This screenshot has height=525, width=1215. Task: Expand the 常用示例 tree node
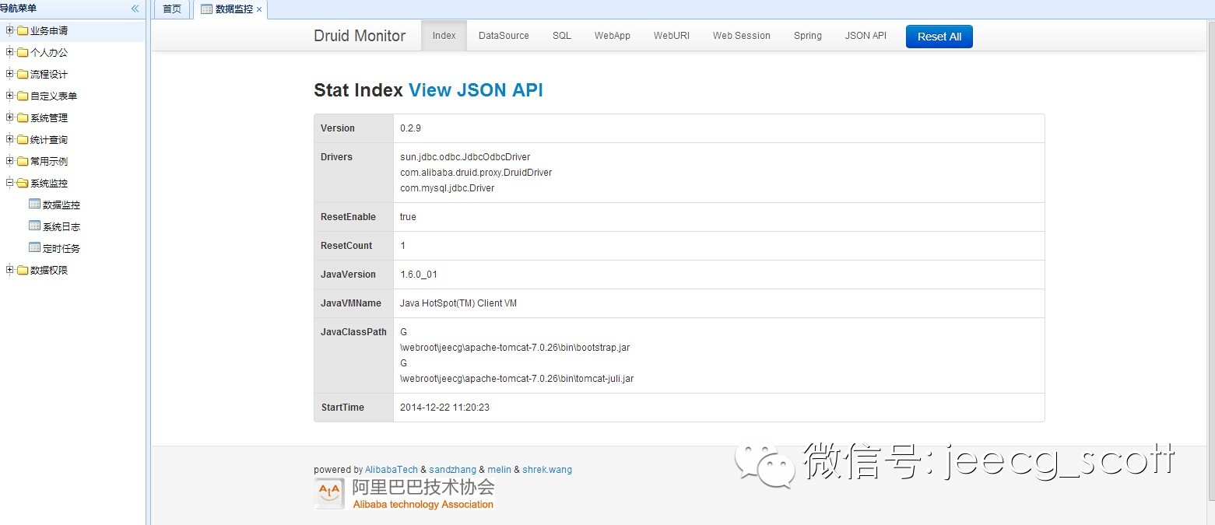9,162
